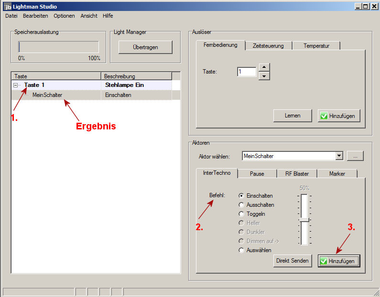Select the Ausschalten radio button

(x=241, y=205)
